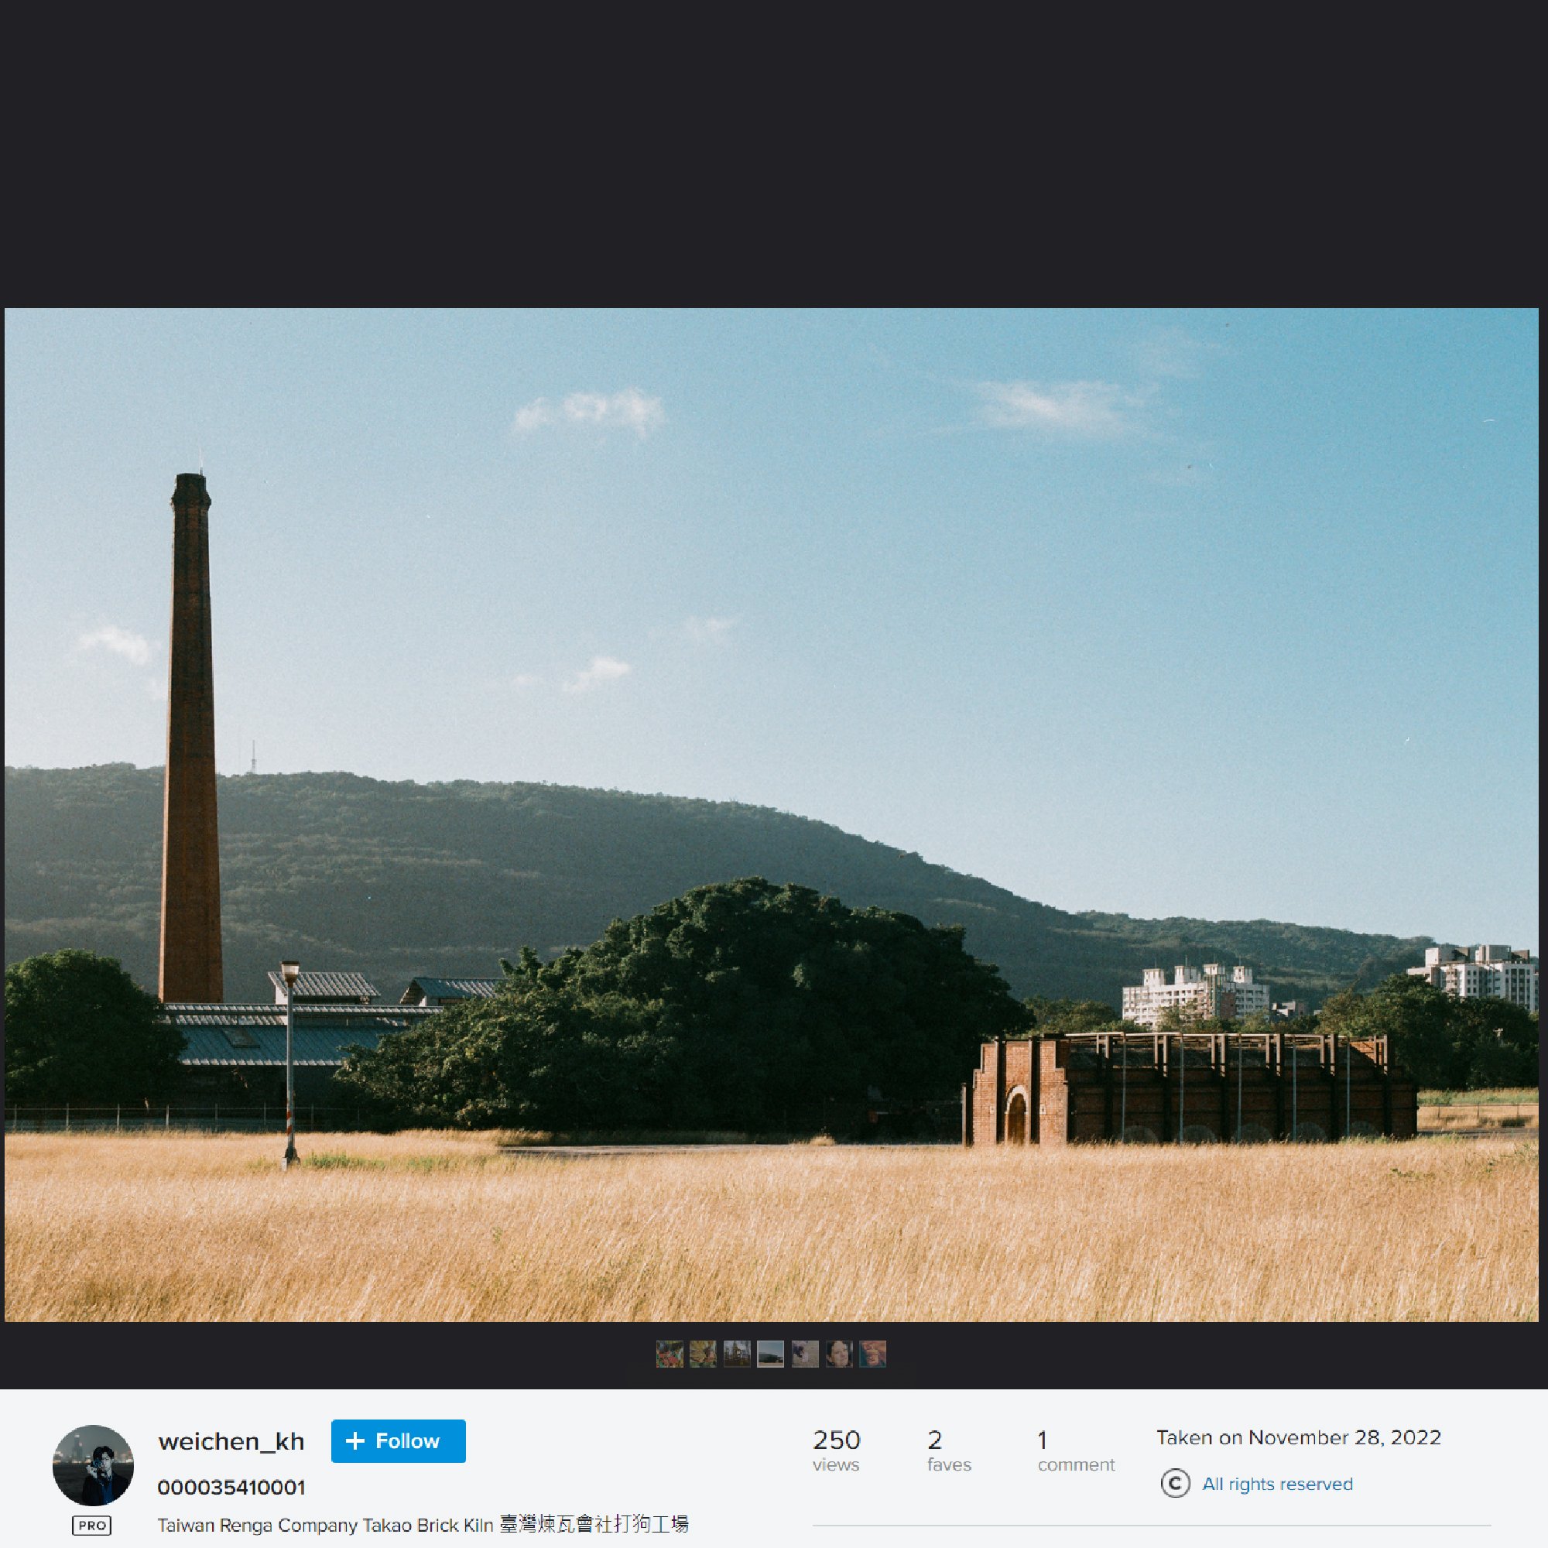Viewport: 1548px width, 1548px height.
Task: Show the 2 faves list
Action: (x=949, y=1451)
